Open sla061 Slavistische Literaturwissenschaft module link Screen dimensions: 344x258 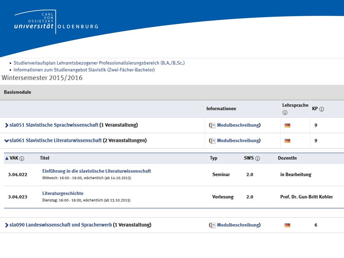[x=56, y=140]
